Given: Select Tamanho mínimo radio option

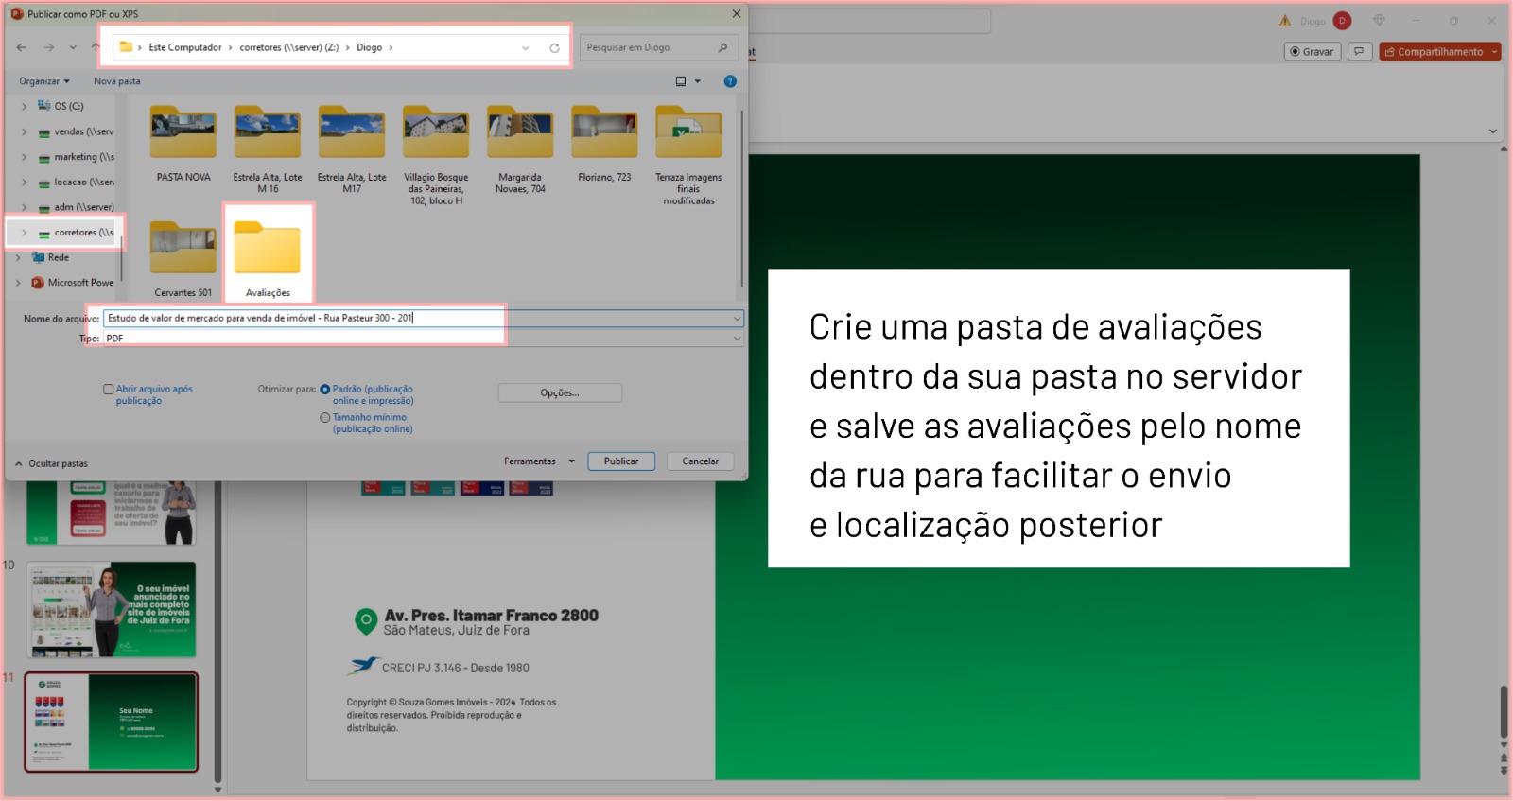Looking at the screenshot, I should [x=325, y=417].
